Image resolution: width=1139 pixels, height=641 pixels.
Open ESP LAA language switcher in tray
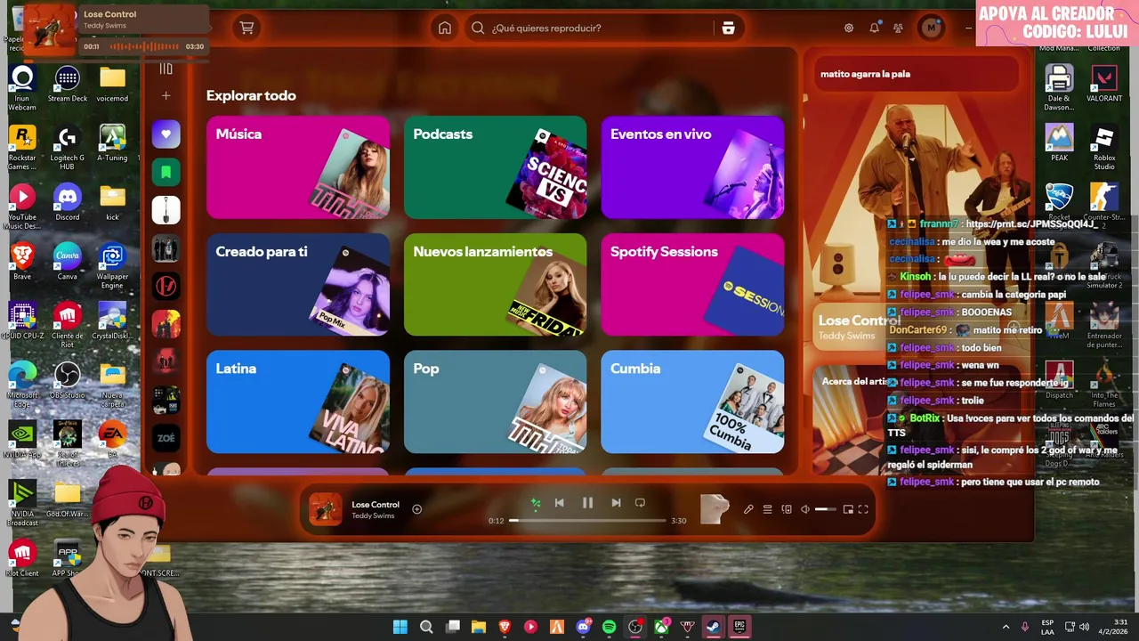pyautogui.click(x=1047, y=627)
